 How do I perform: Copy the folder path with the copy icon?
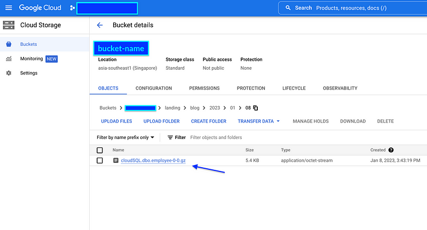click(256, 108)
